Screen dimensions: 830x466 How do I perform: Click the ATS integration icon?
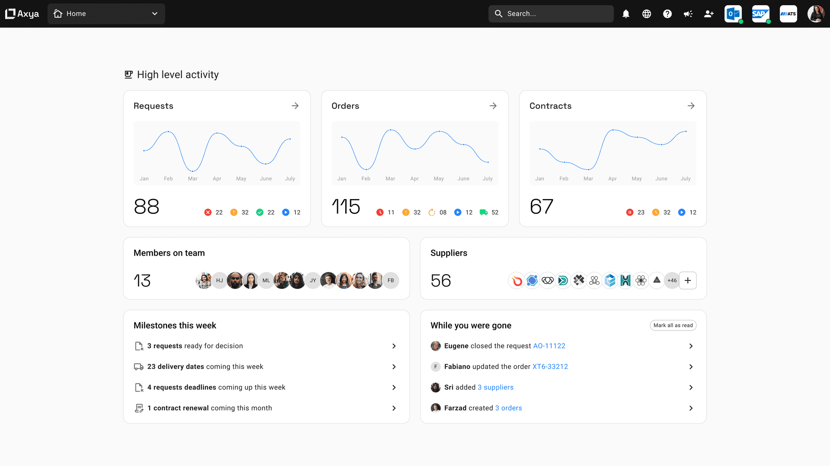pos(788,14)
